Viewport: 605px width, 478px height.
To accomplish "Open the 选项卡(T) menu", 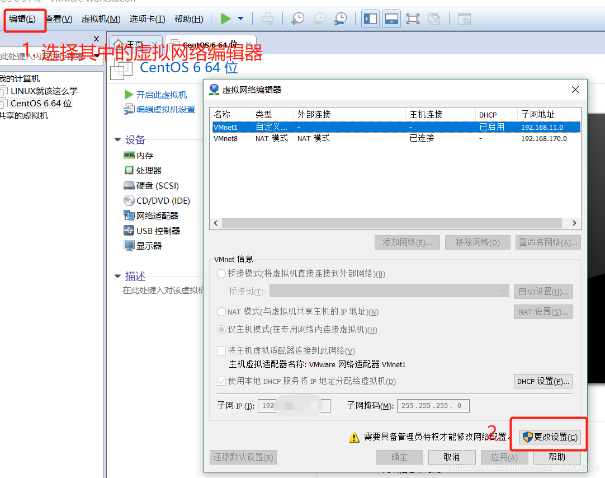I will pyautogui.click(x=147, y=19).
